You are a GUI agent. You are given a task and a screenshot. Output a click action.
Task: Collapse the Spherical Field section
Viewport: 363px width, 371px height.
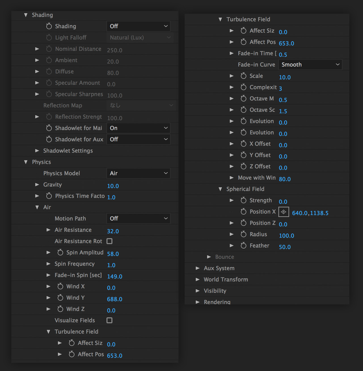220,189
